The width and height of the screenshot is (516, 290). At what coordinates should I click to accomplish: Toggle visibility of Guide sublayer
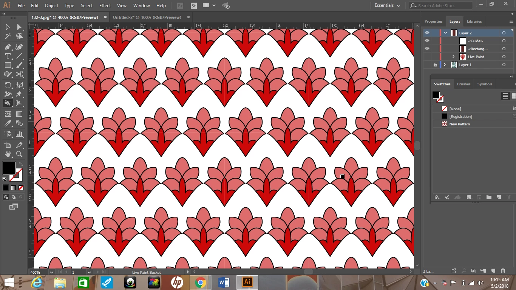(x=427, y=41)
